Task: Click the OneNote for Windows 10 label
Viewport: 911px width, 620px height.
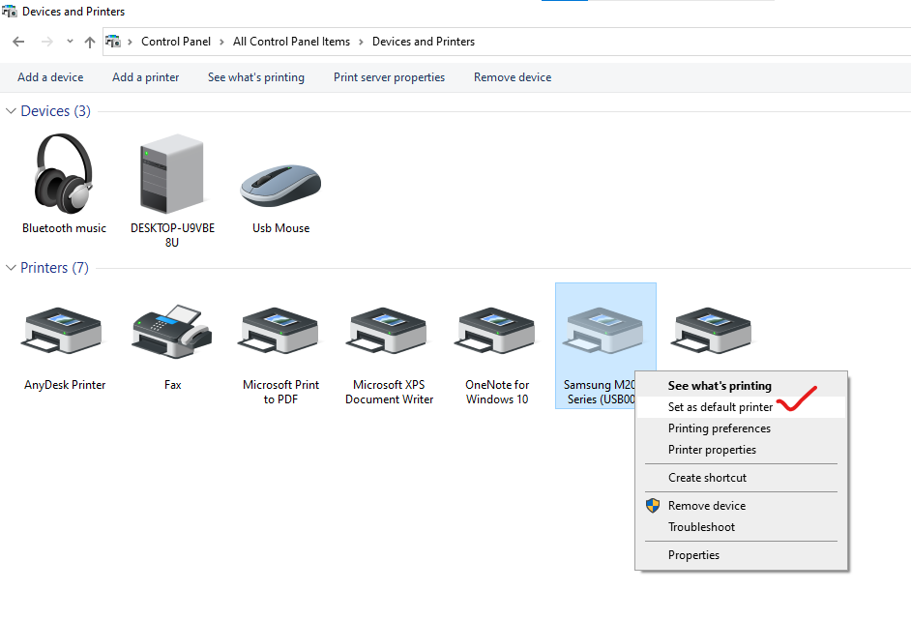Action: (x=497, y=393)
